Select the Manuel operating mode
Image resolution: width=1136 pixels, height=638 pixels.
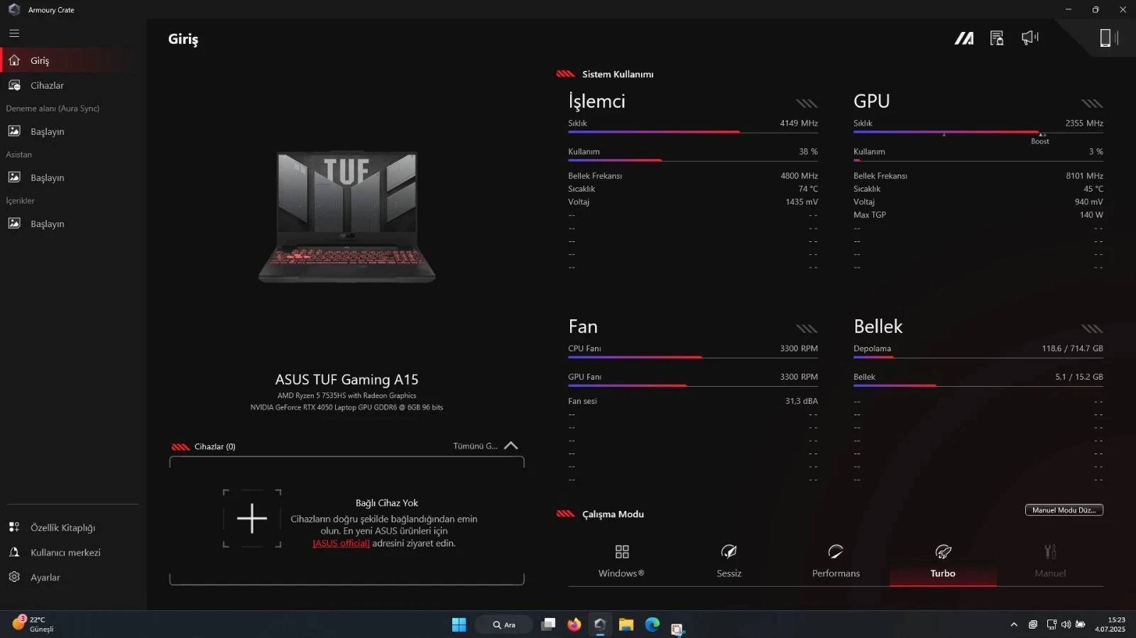point(1050,561)
